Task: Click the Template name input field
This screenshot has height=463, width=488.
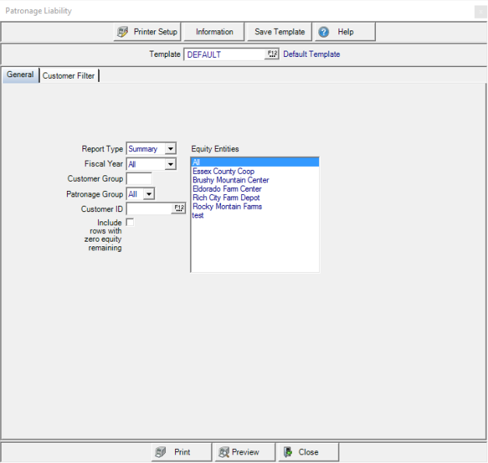Action: coord(225,55)
